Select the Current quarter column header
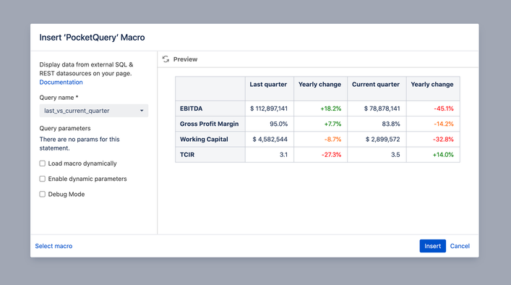Image resolution: width=511 pixels, height=285 pixels. [377, 89]
